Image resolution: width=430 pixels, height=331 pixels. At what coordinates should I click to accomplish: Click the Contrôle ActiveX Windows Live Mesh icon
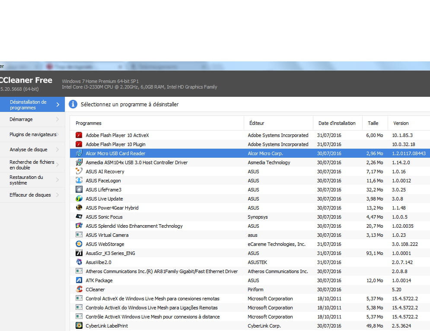tap(79, 316)
